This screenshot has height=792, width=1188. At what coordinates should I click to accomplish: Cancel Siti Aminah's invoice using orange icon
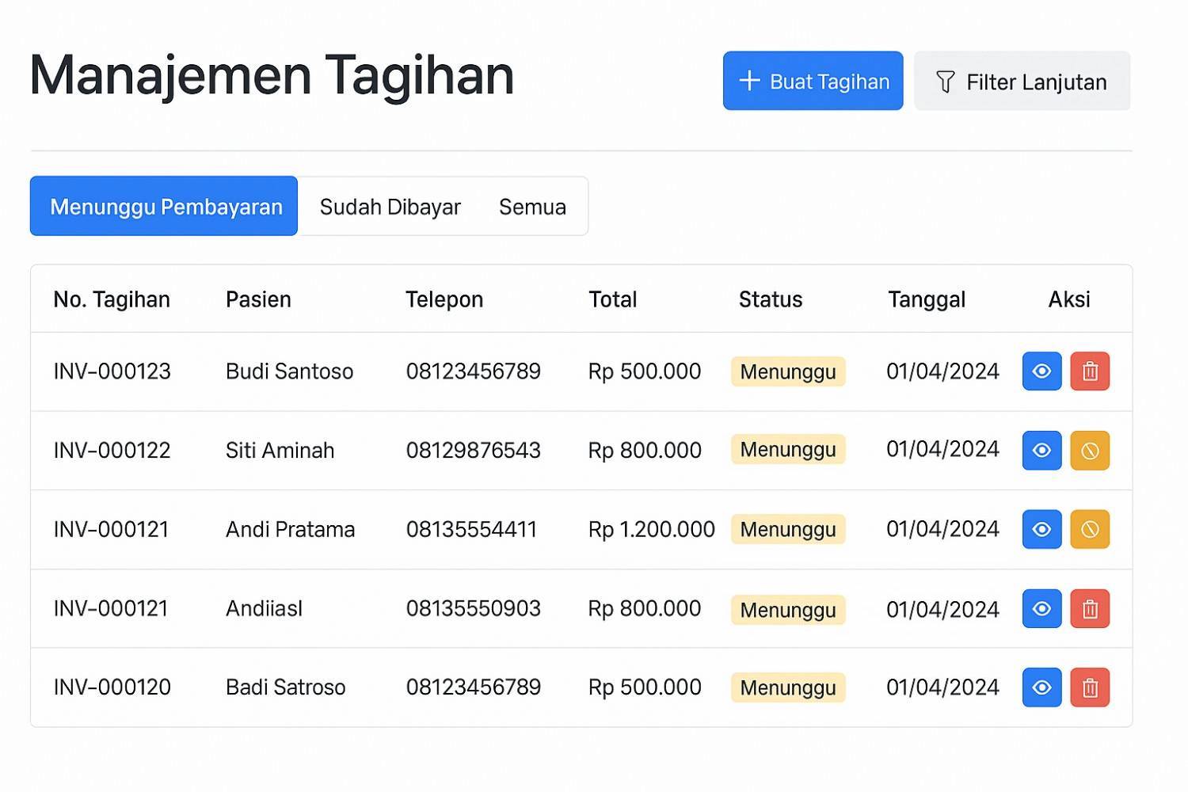click(1090, 451)
